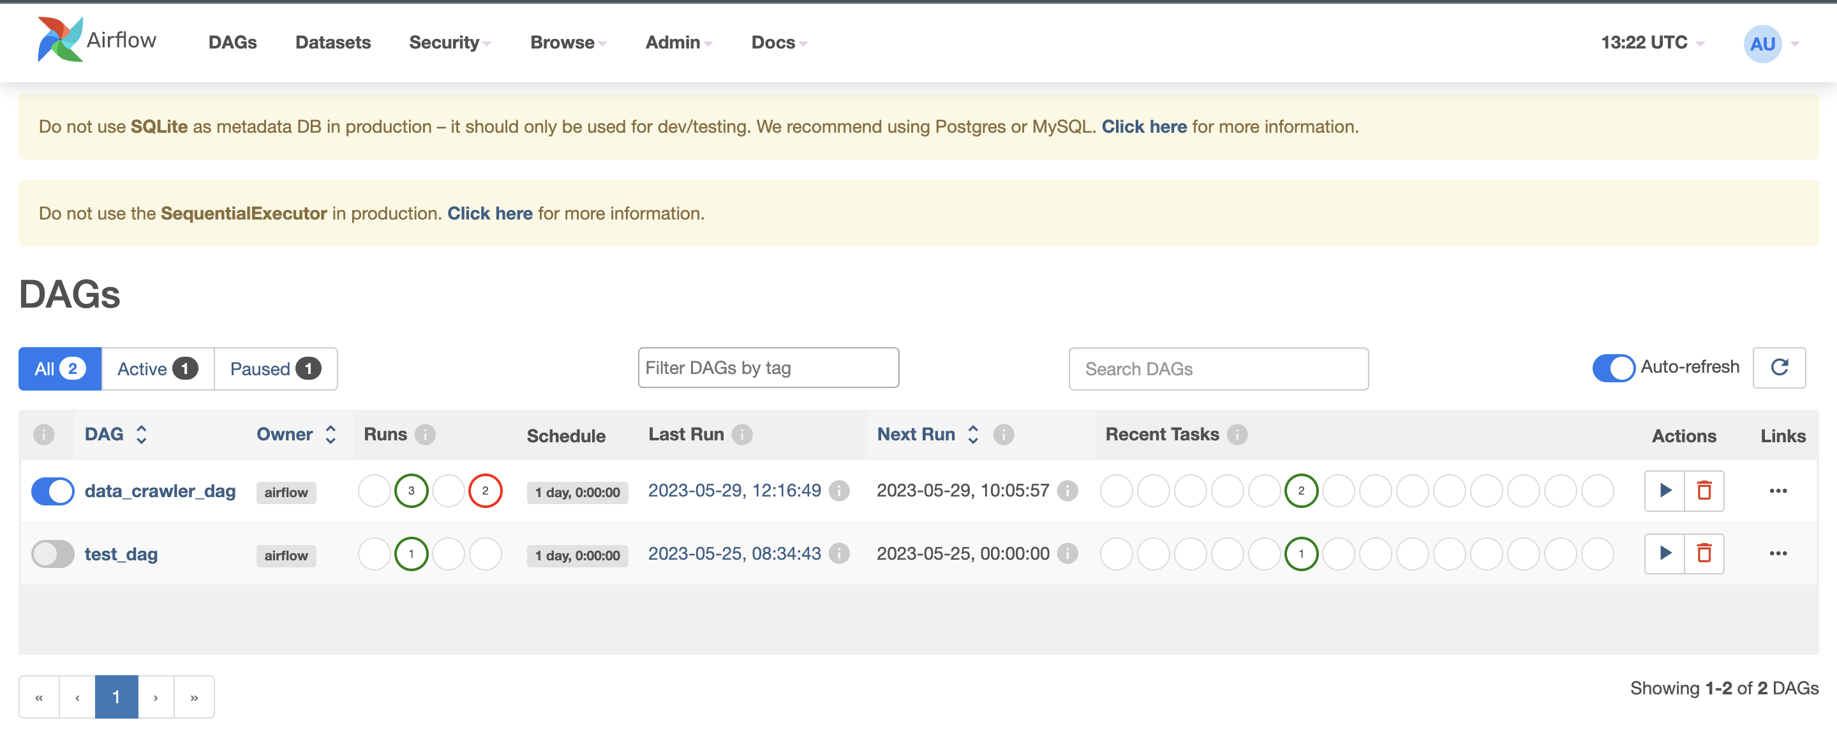The image size is (1837, 732).
Task: Delete test_dag using the trash icon
Action: coord(1704,554)
